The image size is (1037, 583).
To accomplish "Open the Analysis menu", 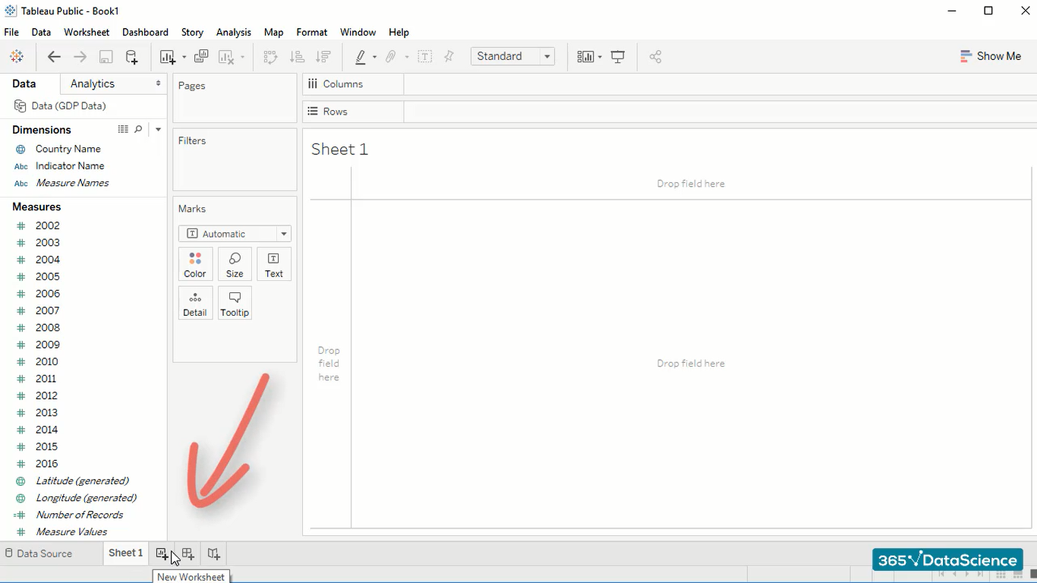I will click(233, 32).
